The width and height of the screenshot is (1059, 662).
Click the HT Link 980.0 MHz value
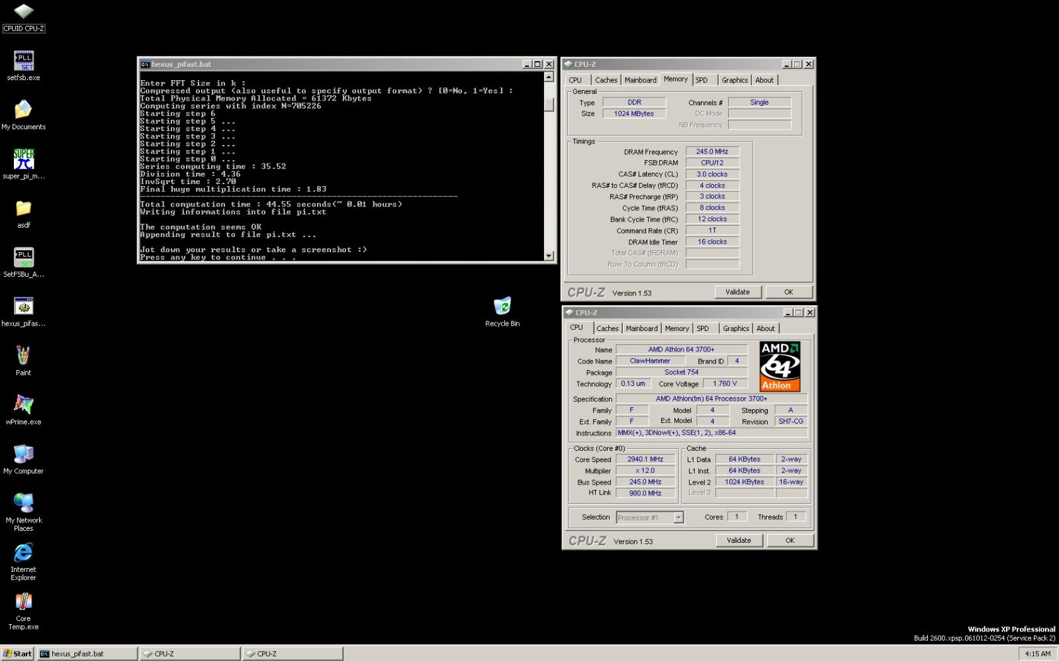645,493
